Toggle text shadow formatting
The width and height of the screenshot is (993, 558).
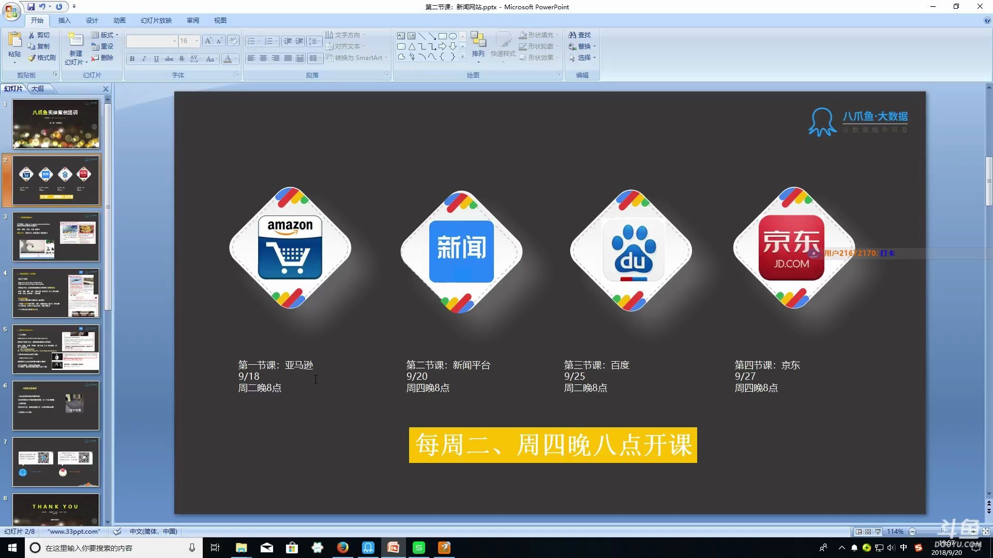tap(182, 59)
